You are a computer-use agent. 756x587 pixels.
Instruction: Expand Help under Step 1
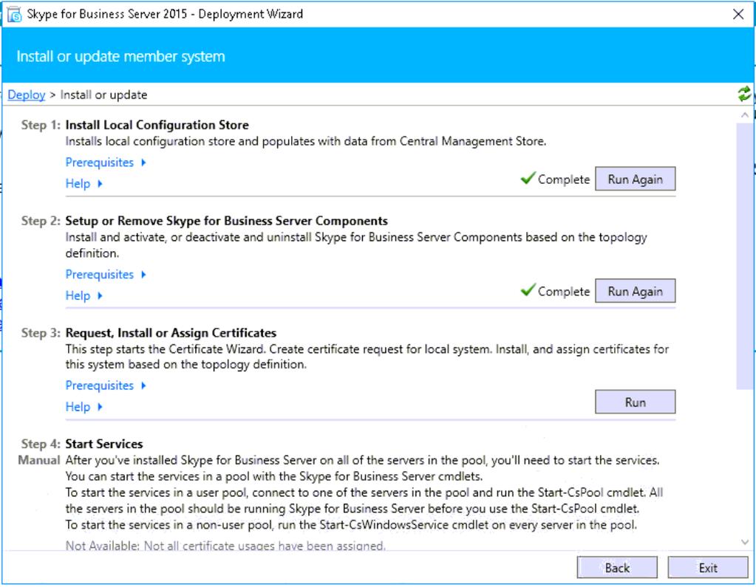[84, 183]
